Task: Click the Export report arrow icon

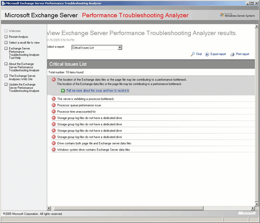Action: pos(207,54)
